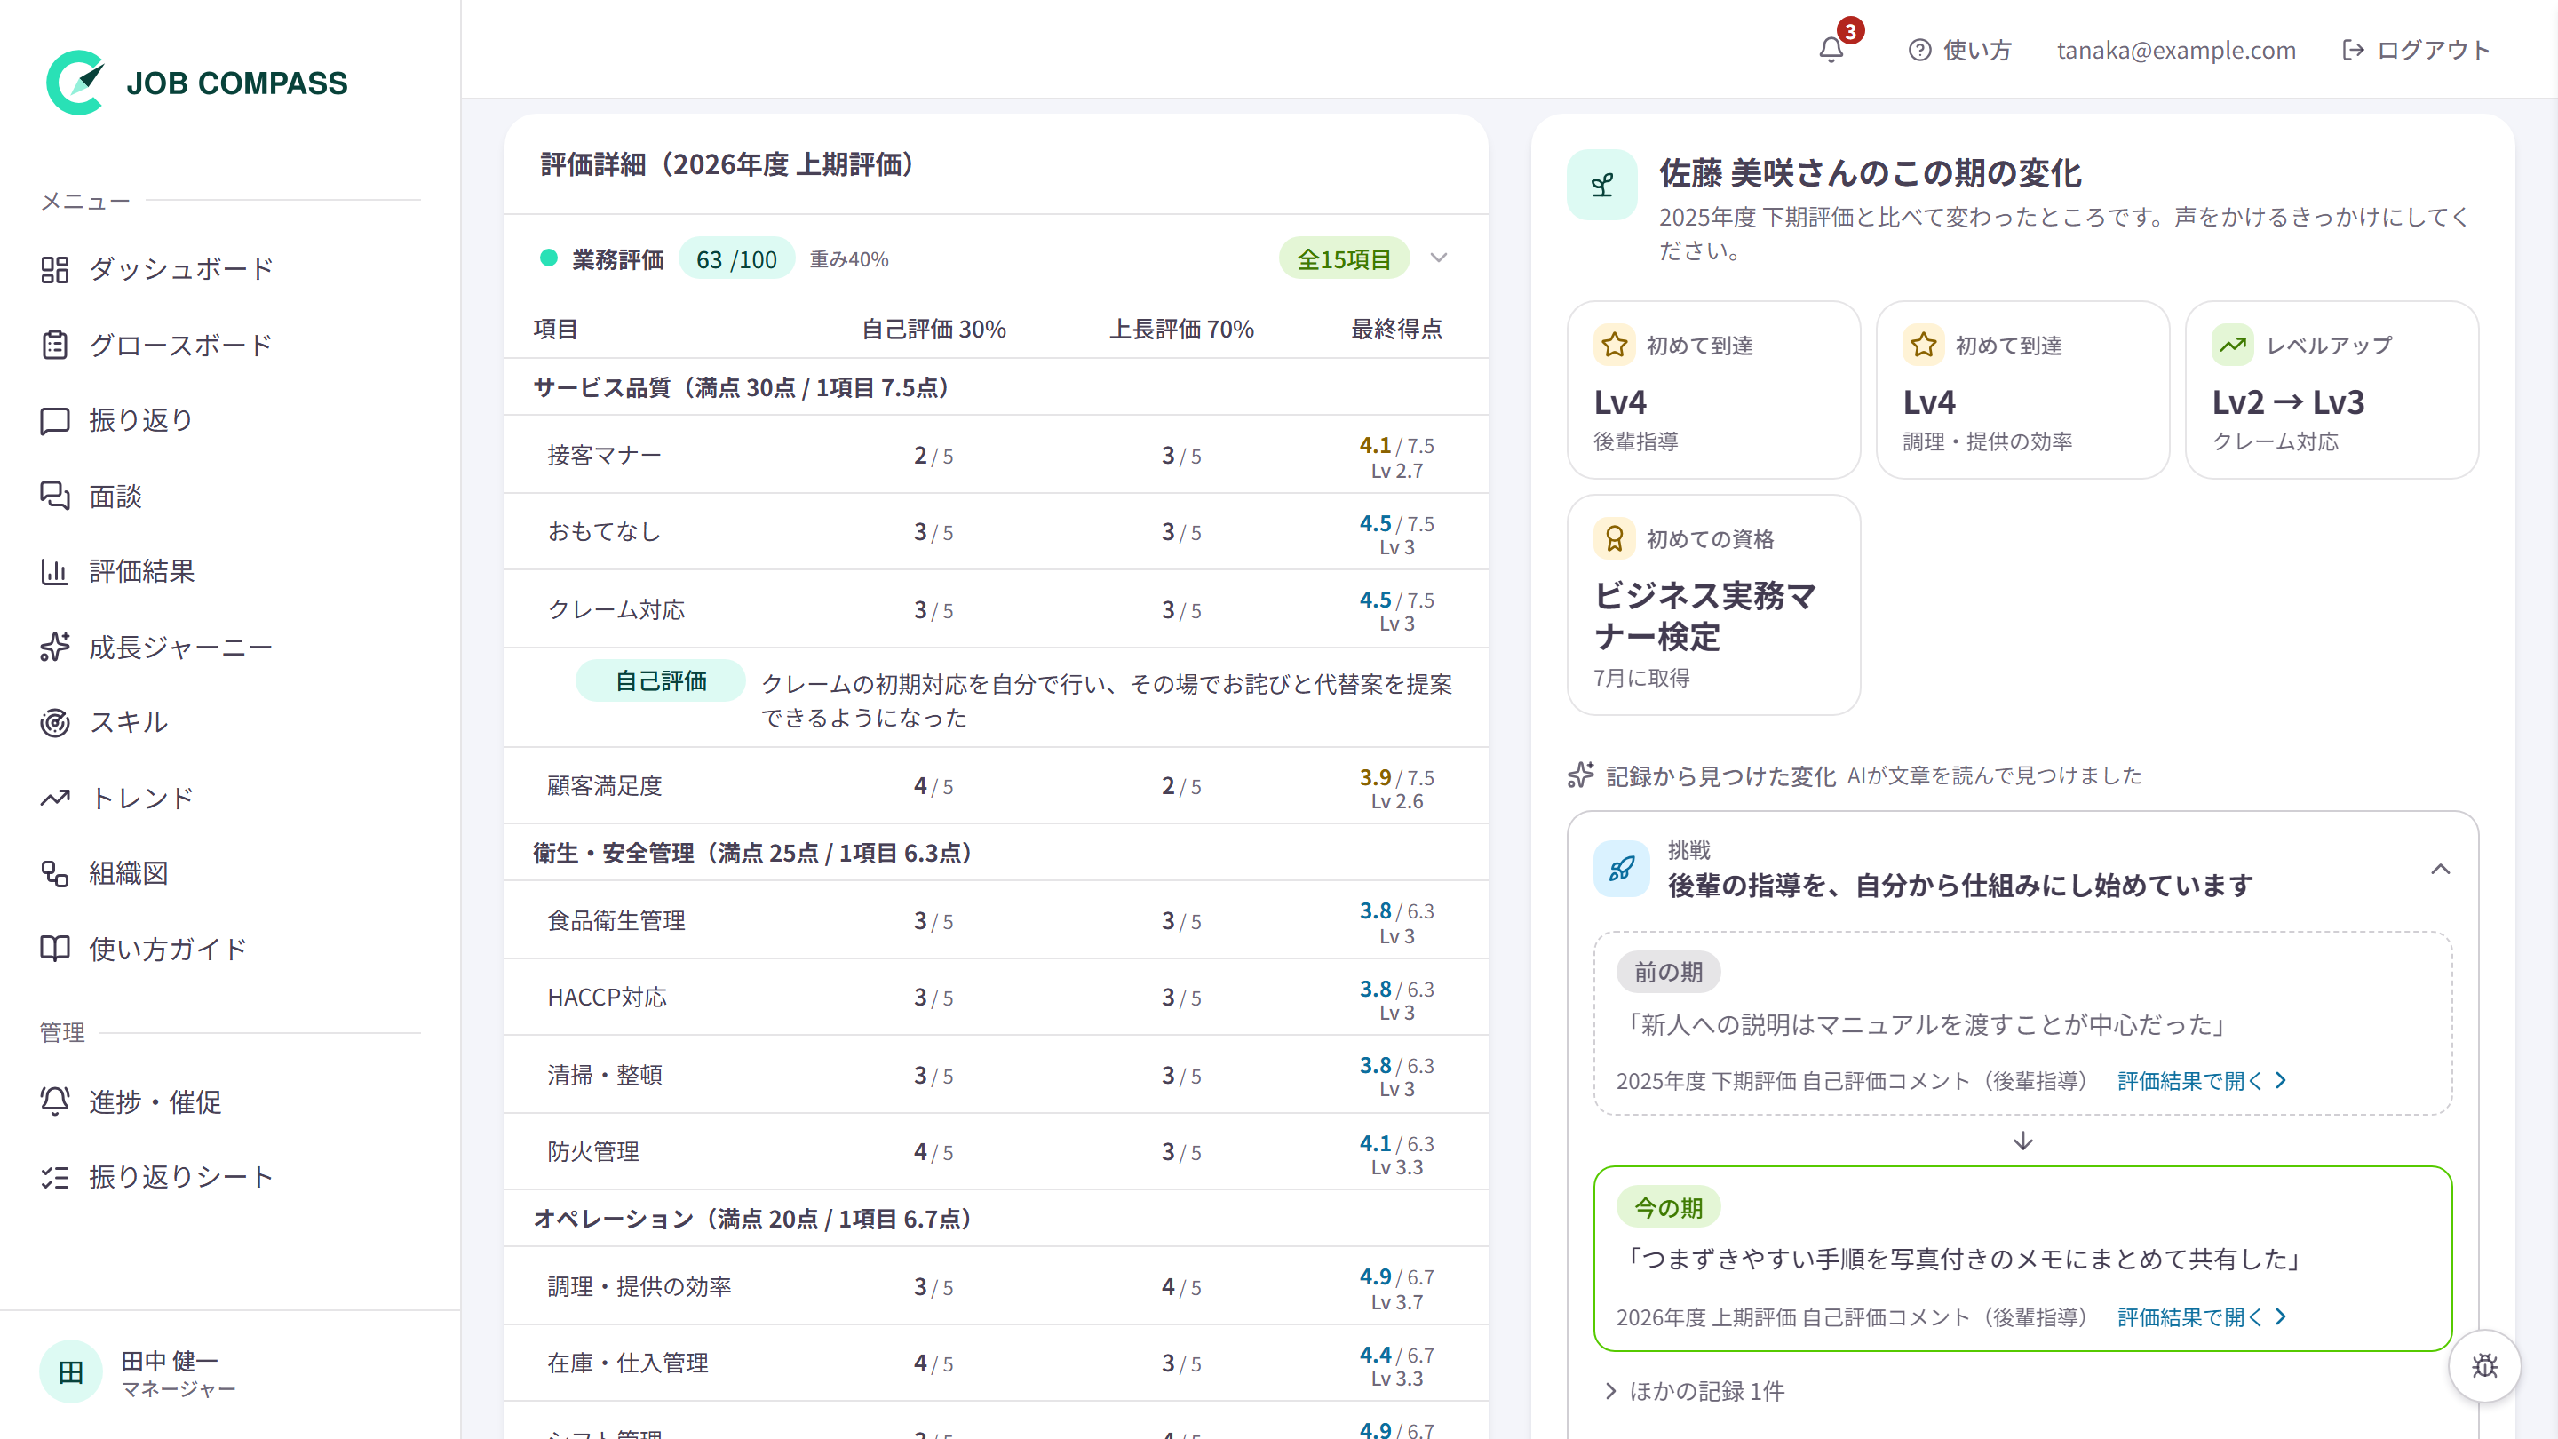Screen dimensions: 2558x1439
Task: Click the ログアウト logout icon
Action: click(x=2353, y=50)
